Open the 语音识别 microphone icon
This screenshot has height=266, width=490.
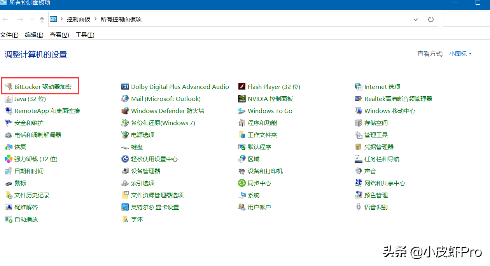[x=359, y=207]
